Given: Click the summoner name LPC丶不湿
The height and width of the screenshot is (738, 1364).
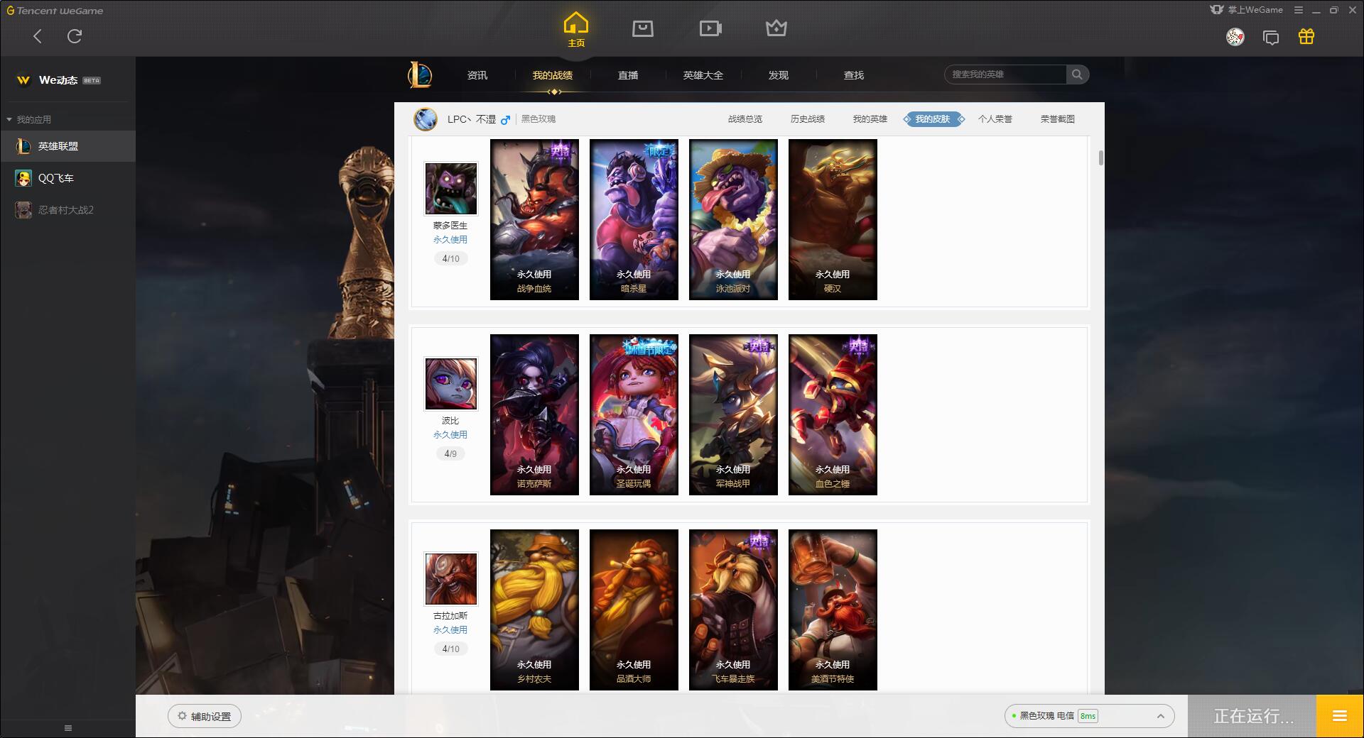Looking at the screenshot, I should click(472, 119).
